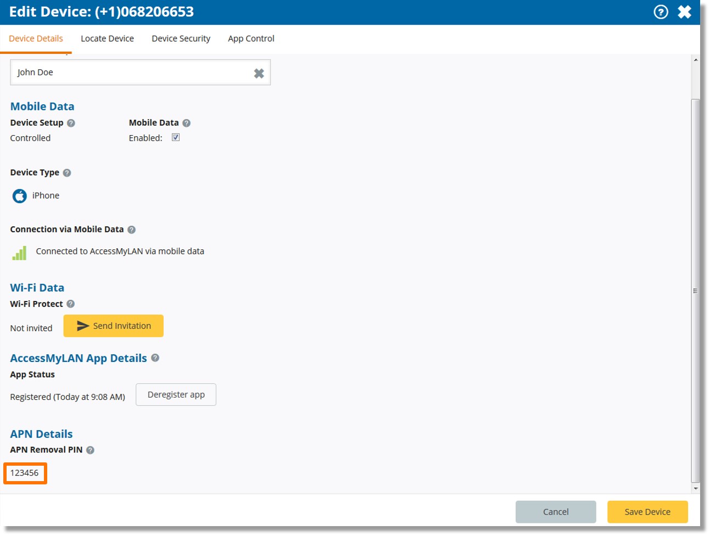Open the help icon in the title bar
Image resolution: width=710 pixels, height=536 pixels.
tap(661, 12)
